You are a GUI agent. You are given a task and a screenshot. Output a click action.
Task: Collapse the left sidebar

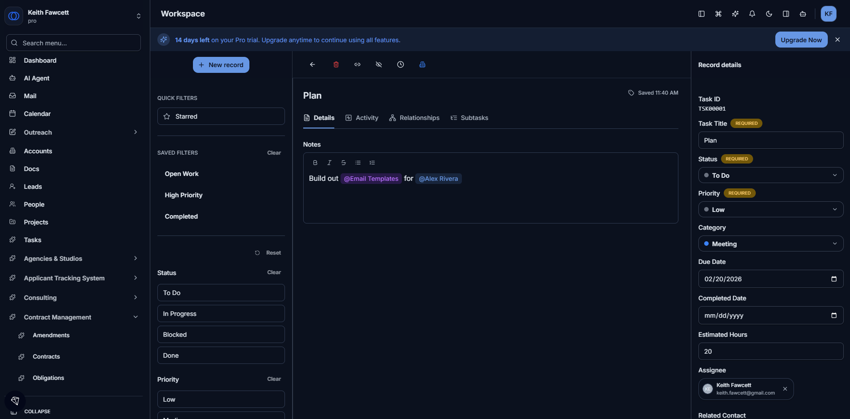coord(37,411)
